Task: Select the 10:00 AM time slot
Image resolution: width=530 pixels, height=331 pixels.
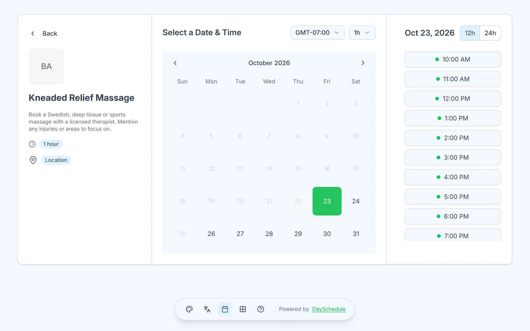Action: pyautogui.click(x=453, y=60)
